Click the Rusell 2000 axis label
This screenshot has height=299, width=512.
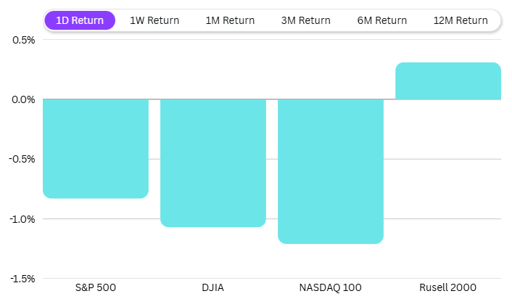448,287
